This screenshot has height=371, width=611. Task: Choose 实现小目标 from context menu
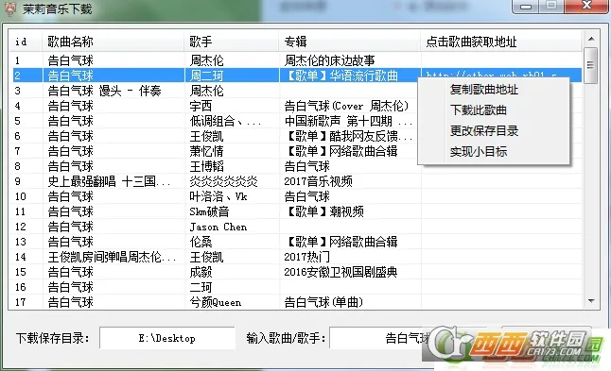point(479,151)
